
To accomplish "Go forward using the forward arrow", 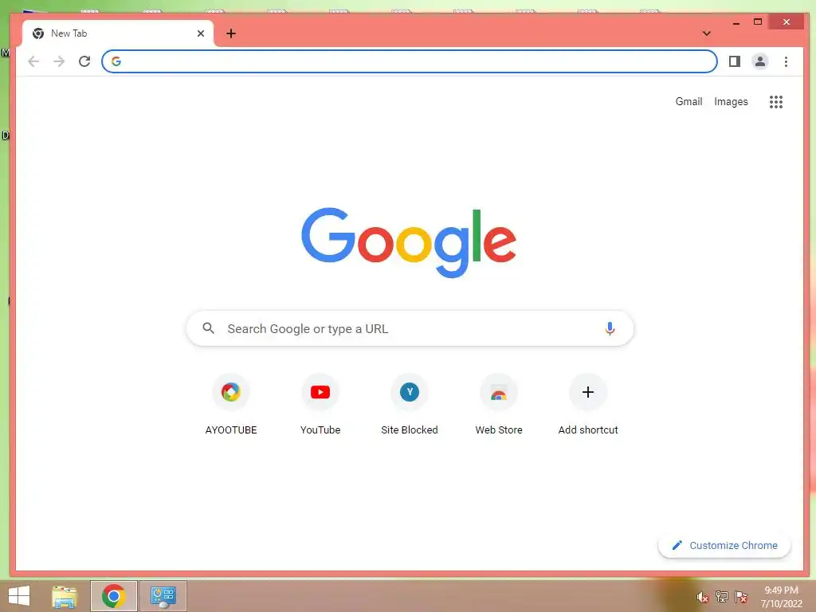I will coord(59,61).
